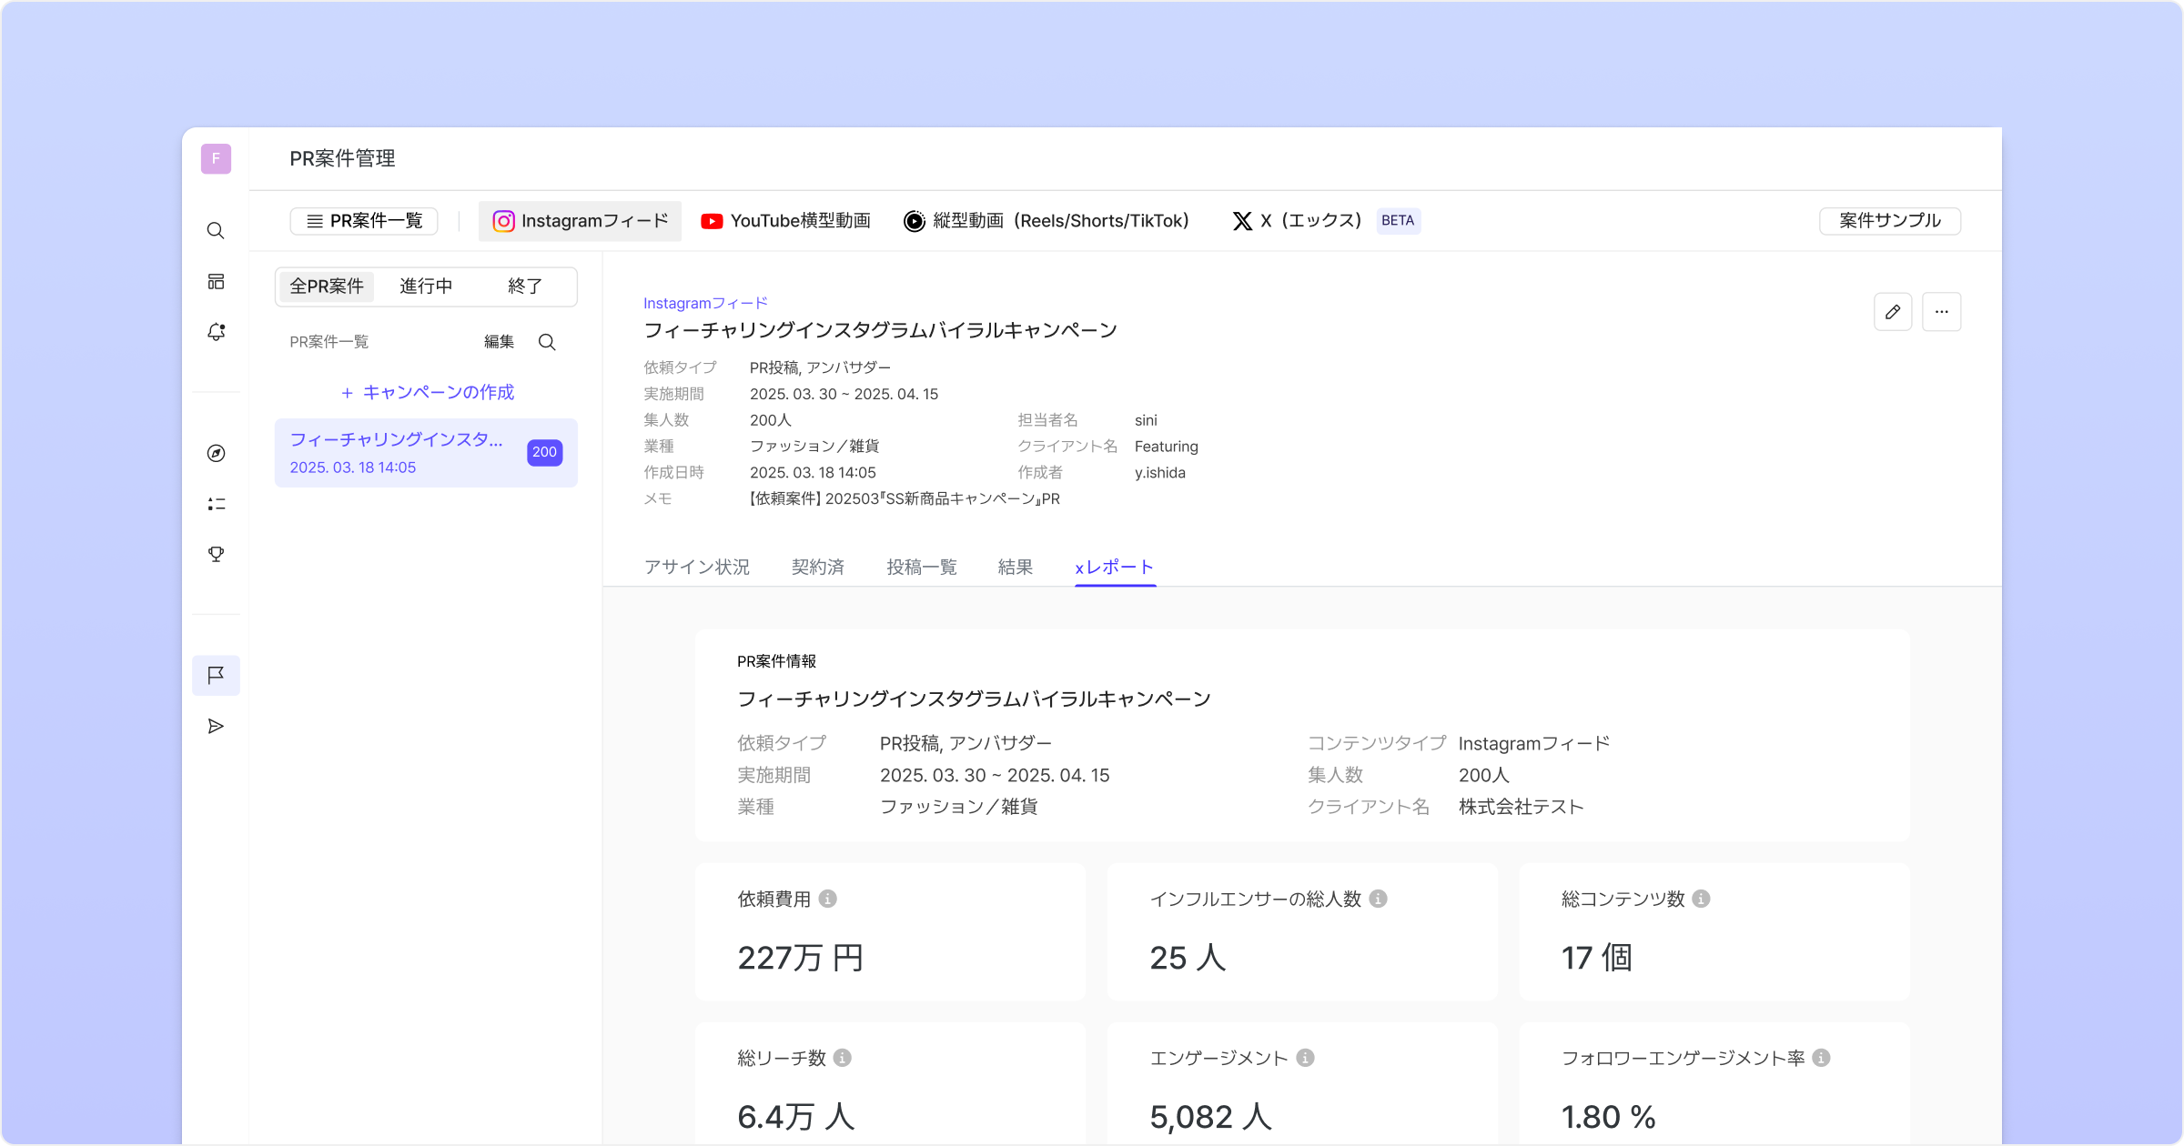This screenshot has width=2184, height=1146.
Task: Select the 終了 filter segment
Action: coord(525,286)
